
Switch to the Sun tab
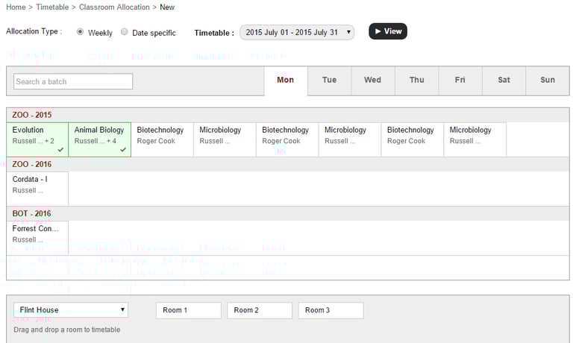pos(548,80)
